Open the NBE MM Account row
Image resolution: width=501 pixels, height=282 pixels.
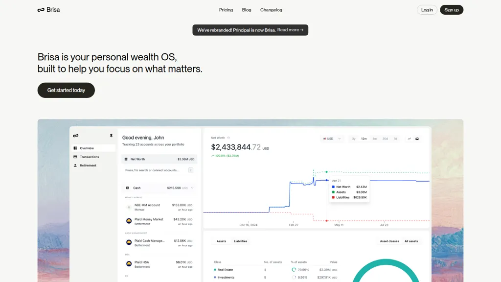[x=159, y=207]
